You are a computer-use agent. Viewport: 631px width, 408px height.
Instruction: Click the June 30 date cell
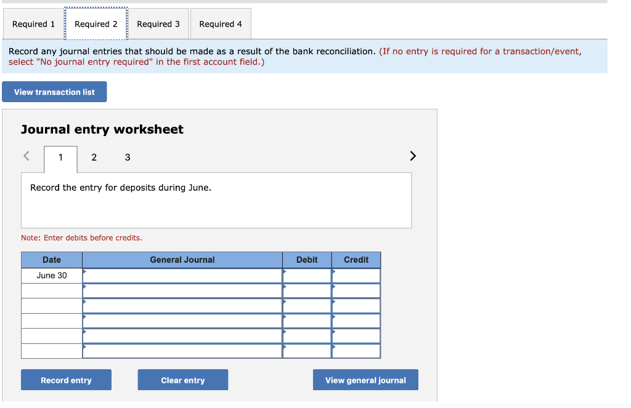52,276
